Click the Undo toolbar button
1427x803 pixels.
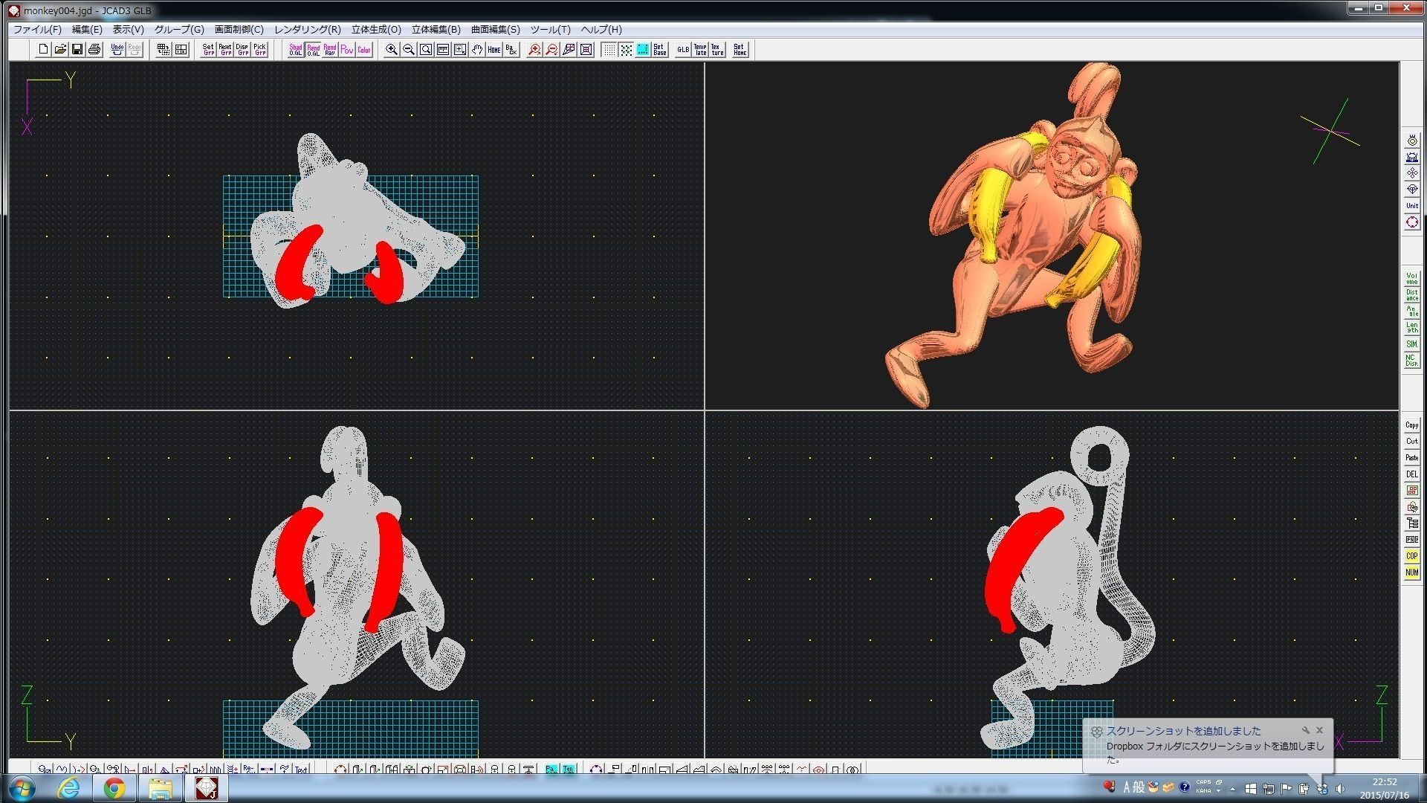(117, 50)
